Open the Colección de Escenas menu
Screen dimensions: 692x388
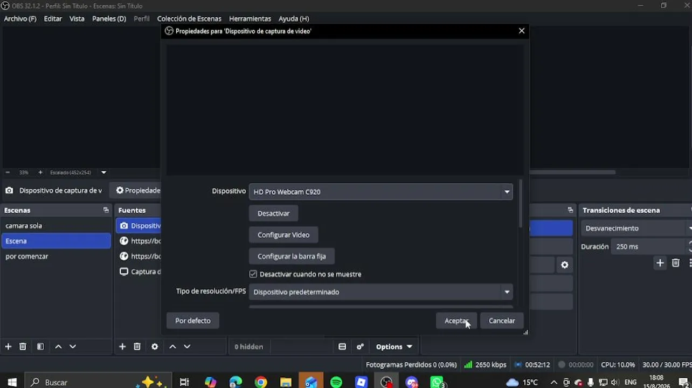tap(189, 18)
